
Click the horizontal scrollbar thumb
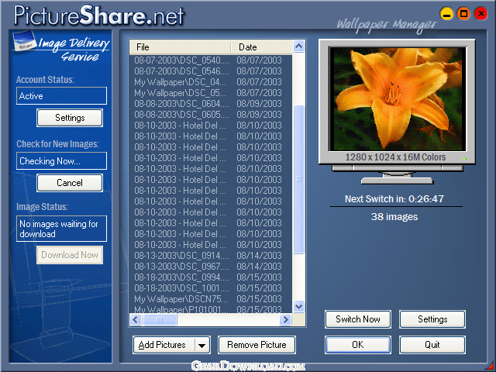[160, 319]
